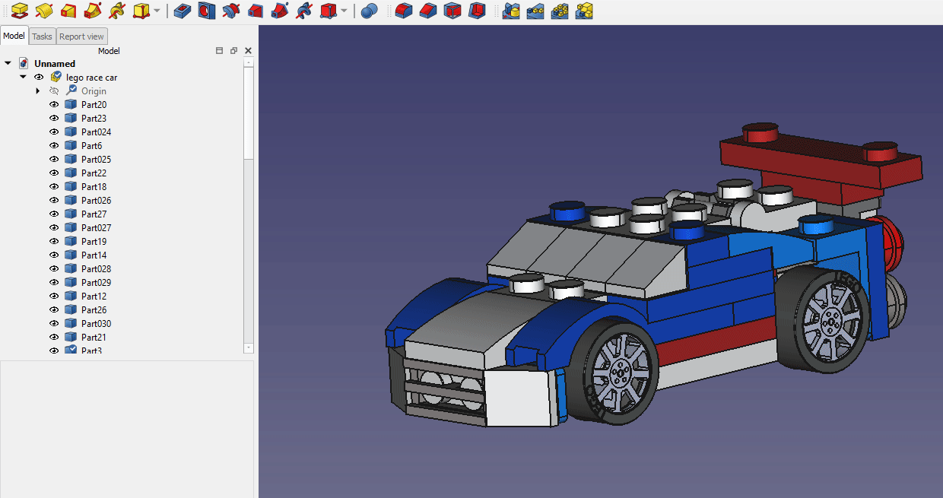This screenshot has height=498, width=943.
Task: Select Part19 in the tree
Action: pyautogui.click(x=94, y=242)
